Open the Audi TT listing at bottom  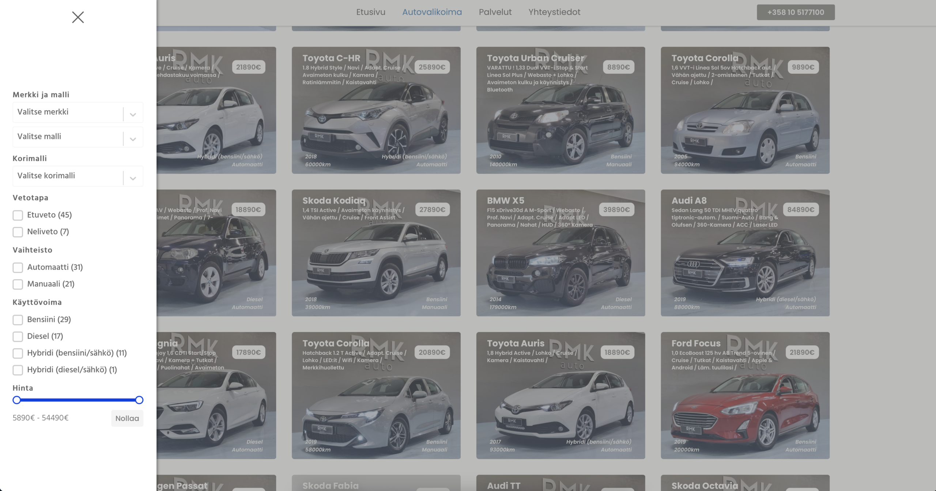pos(561,483)
